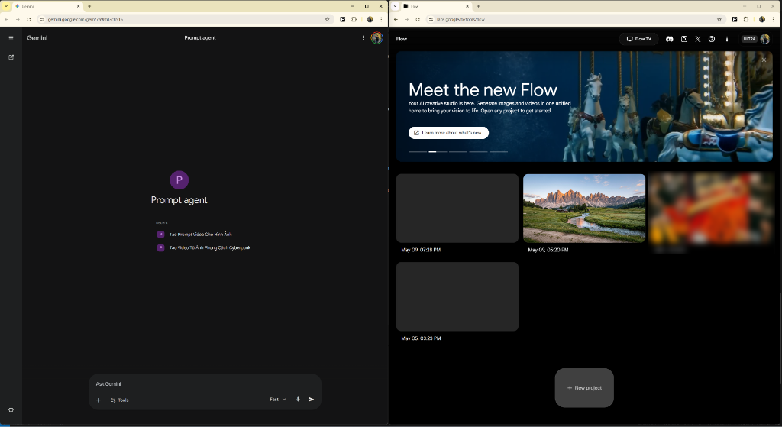
Task: Click the microphone icon in Gemini prompt box
Action: tap(299, 399)
